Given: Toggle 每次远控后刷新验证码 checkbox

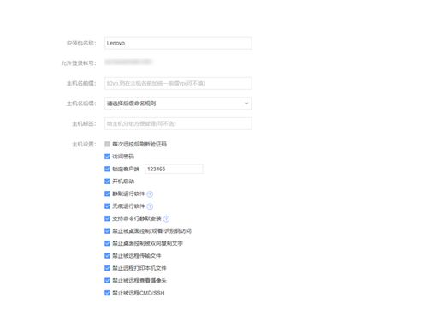Looking at the screenshot, I should pyautogui.click(x=107, y=144).
